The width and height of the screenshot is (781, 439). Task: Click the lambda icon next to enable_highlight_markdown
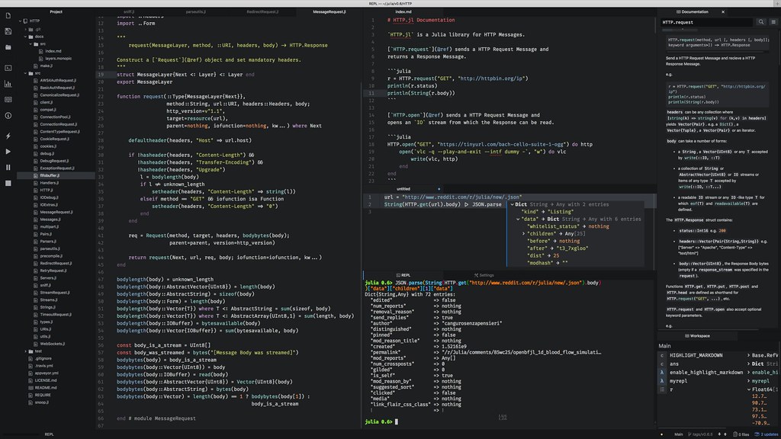(662, 372)
